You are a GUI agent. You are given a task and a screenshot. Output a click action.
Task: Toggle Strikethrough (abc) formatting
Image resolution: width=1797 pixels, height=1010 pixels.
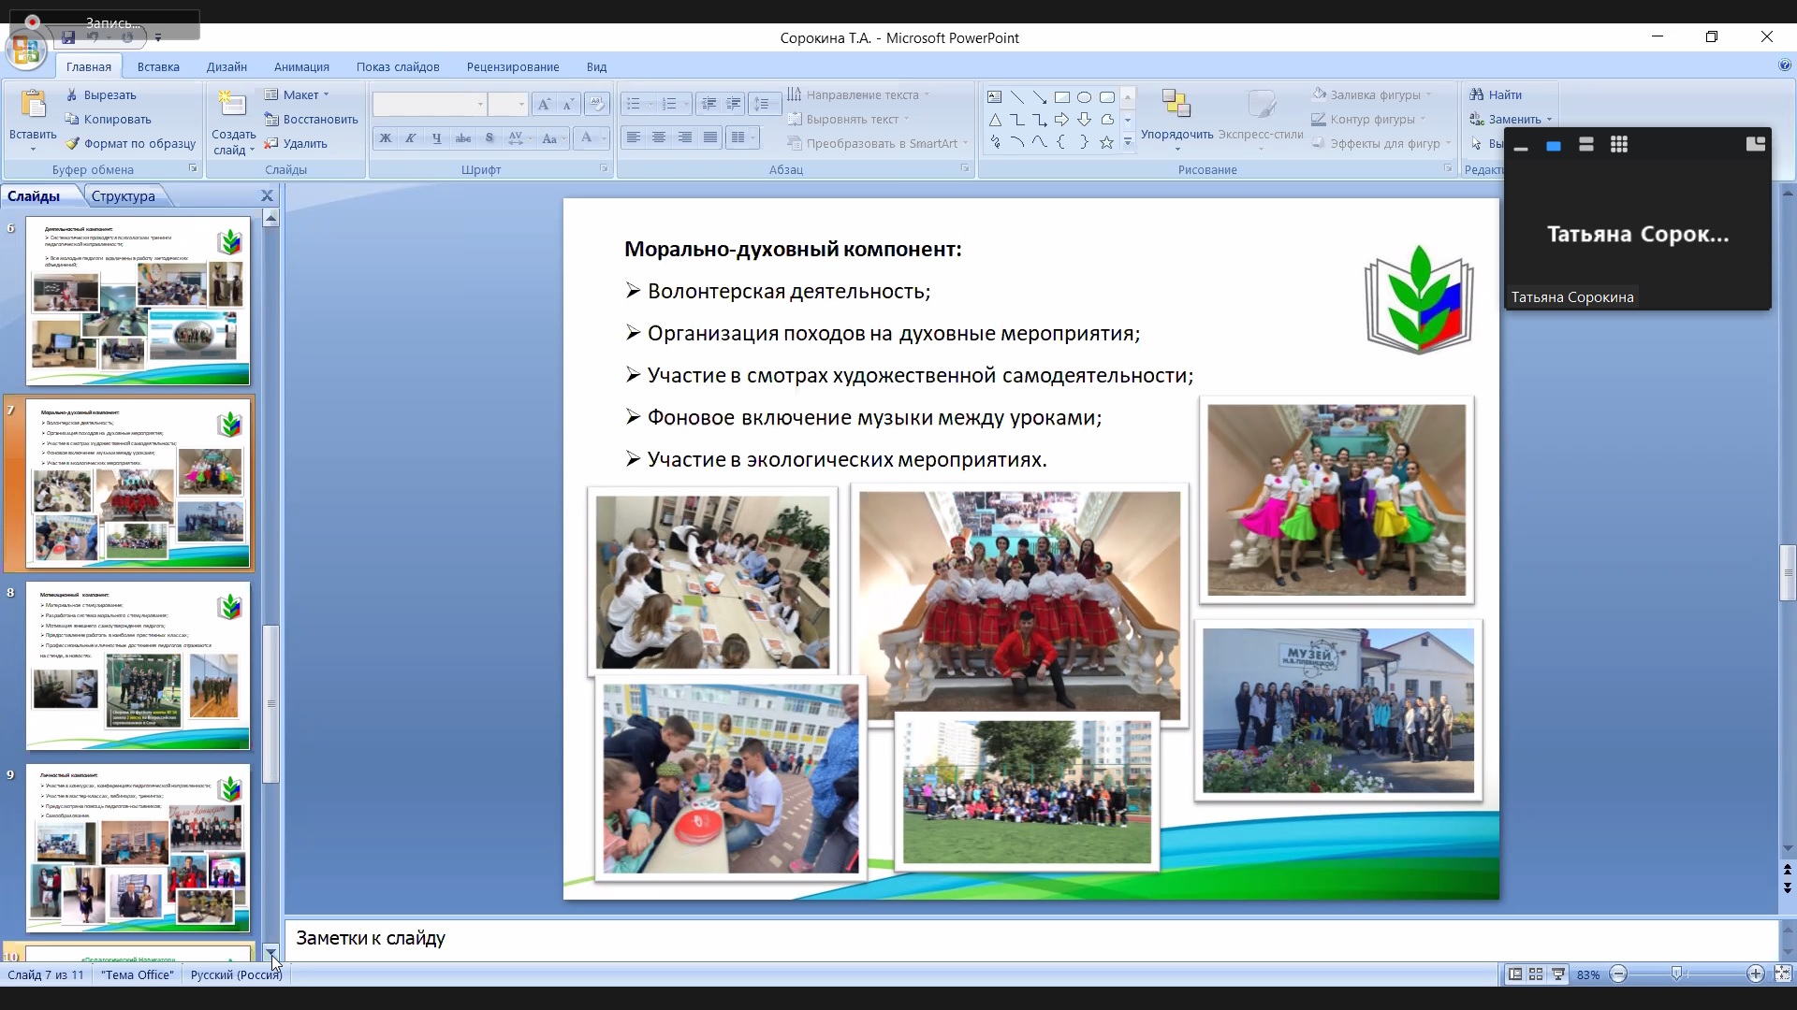point(462,137)
